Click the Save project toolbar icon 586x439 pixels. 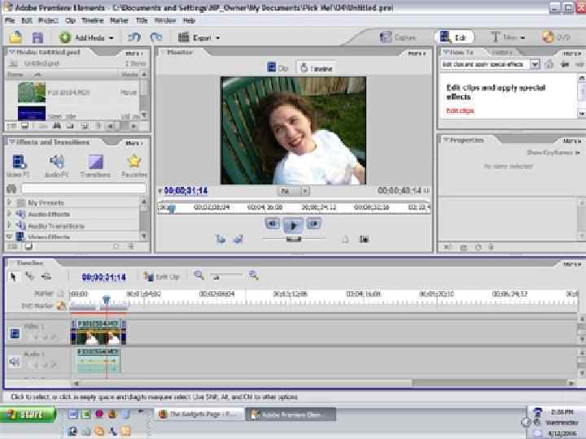coord(37,37)
